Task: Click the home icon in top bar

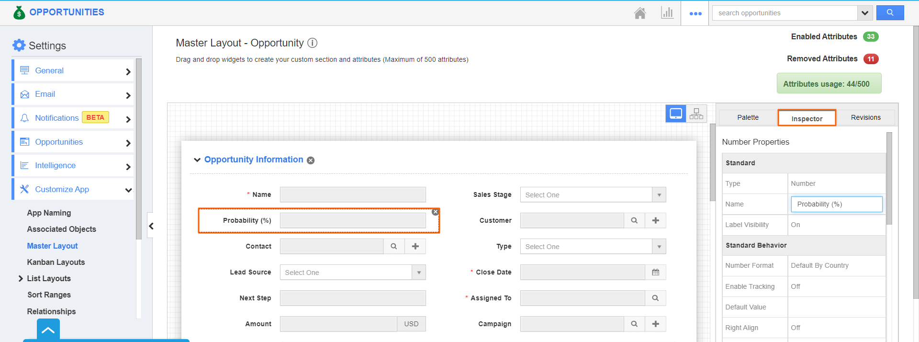Action: 639,13
